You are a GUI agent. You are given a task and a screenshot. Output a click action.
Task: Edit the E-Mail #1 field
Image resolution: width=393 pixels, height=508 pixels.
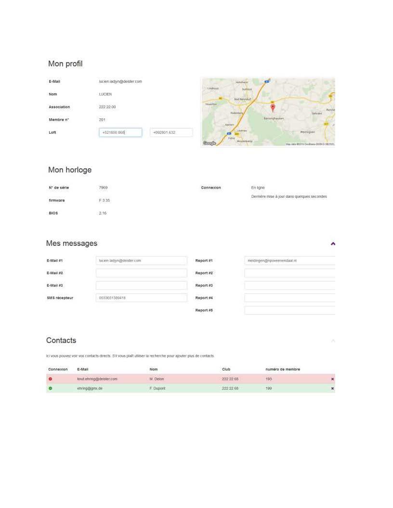(x=142, y=260)
